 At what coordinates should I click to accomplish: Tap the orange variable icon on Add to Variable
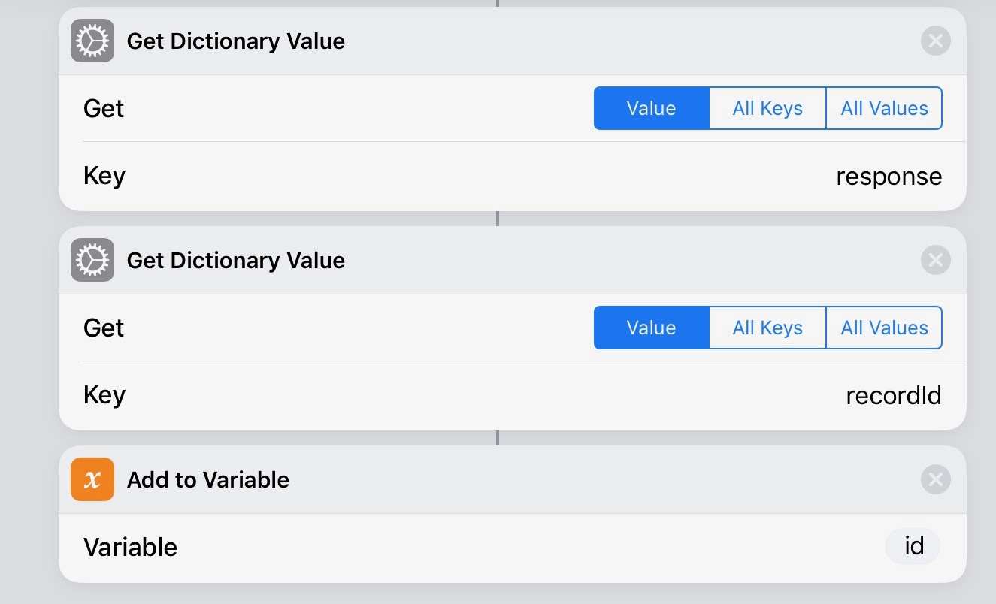click(x=92, y=479)
